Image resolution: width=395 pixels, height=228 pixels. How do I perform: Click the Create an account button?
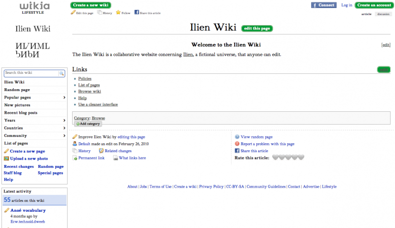(x=374, y=5)
